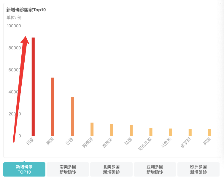Click the 印度 bar in chart
The image size is (224, 181).
(33, 87)
